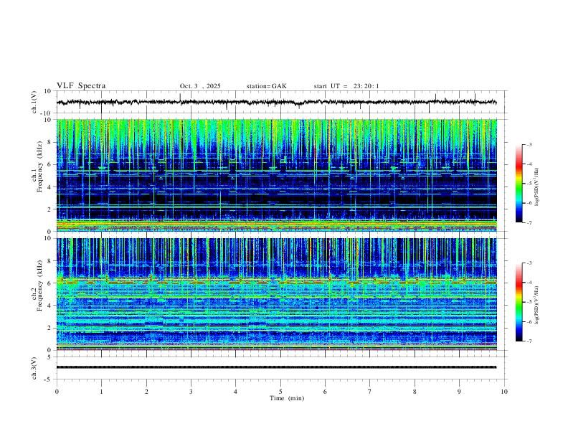The width and height of the screenshot is (568, 439).
Task: Click the -4 label on ch.2 colorbar
Action: click(x=529, y=283)
